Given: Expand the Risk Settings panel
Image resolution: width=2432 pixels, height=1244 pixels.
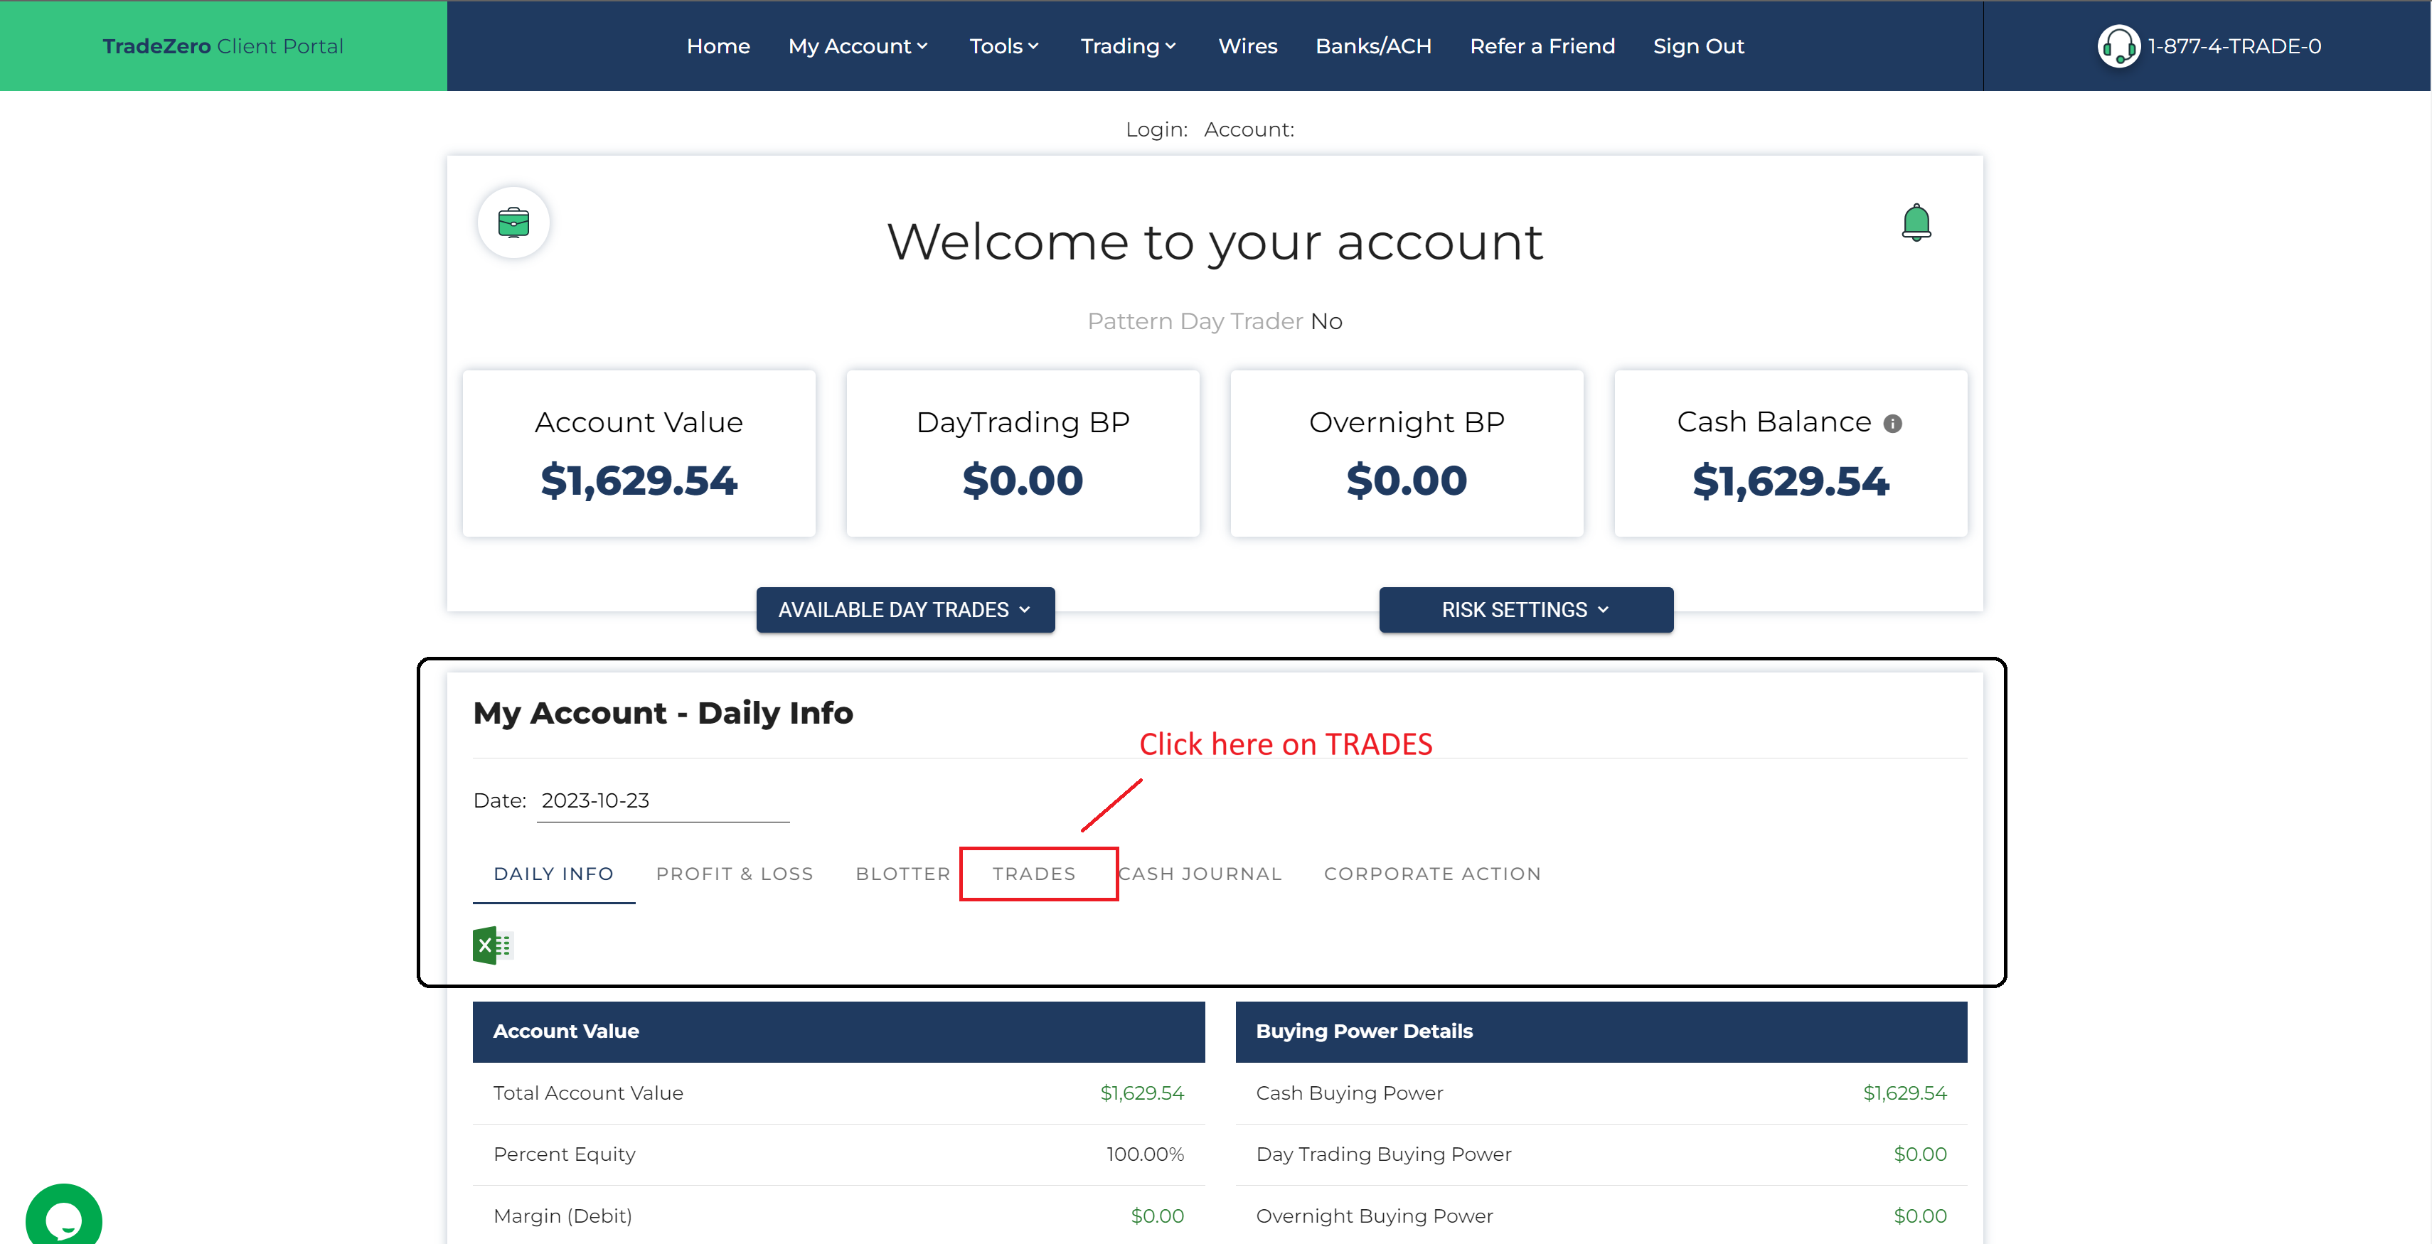Looking at the screenshot, I should point(1525,610).
